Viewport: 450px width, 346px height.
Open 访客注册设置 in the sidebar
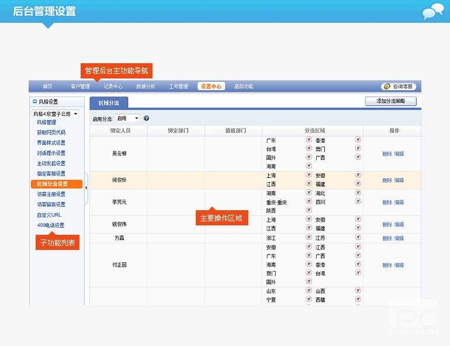51,194
